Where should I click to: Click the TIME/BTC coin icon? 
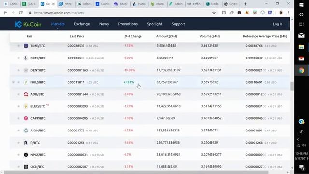click(26, 46)
